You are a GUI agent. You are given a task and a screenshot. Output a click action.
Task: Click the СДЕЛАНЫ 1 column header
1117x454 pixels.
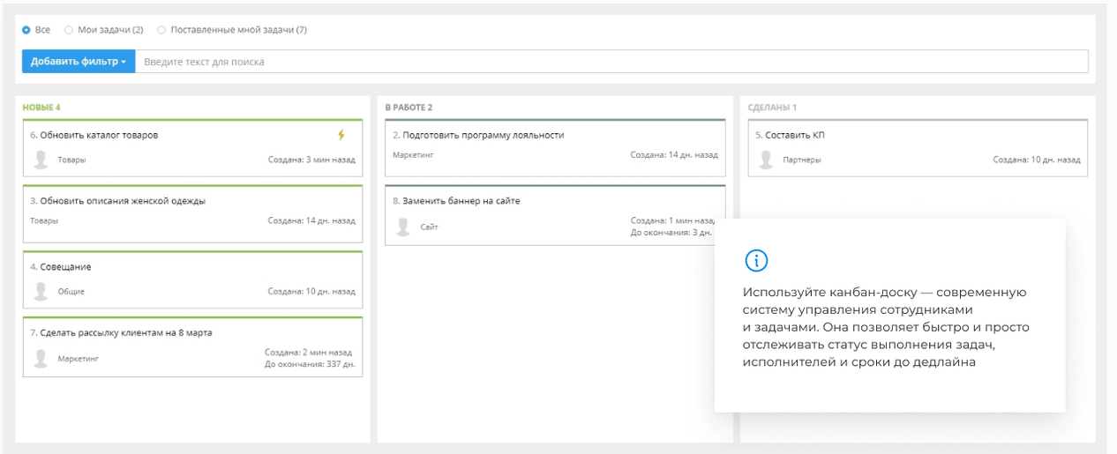pyautogui.click(x=771, y=108)
